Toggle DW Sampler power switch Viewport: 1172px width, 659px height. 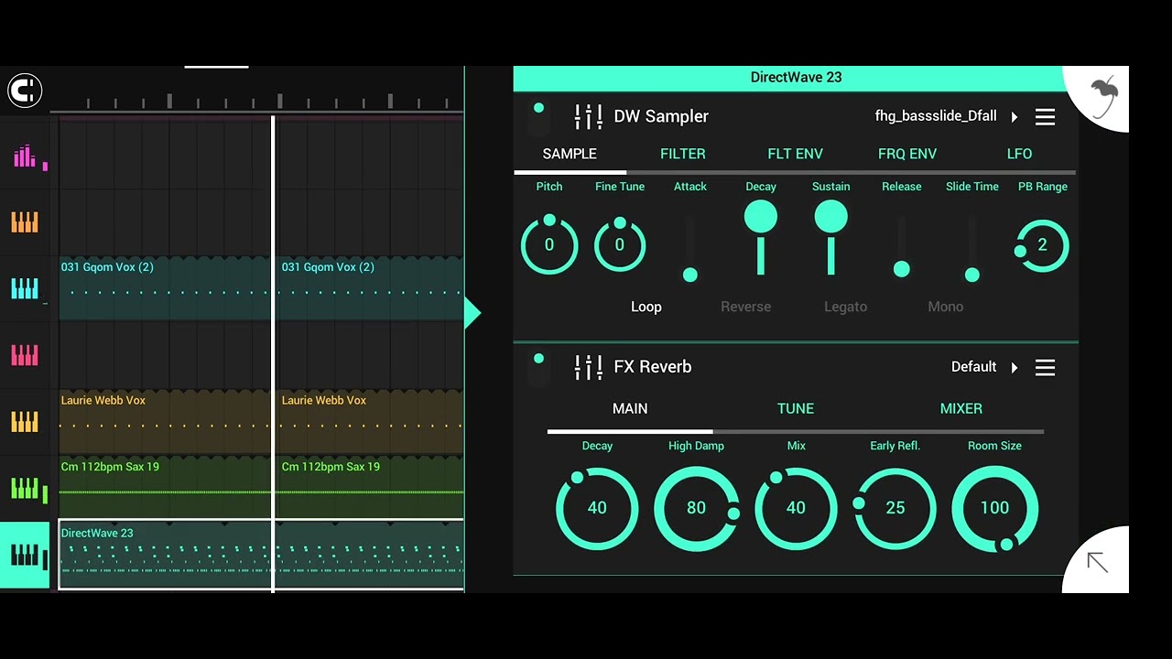[x=539, y=119]
